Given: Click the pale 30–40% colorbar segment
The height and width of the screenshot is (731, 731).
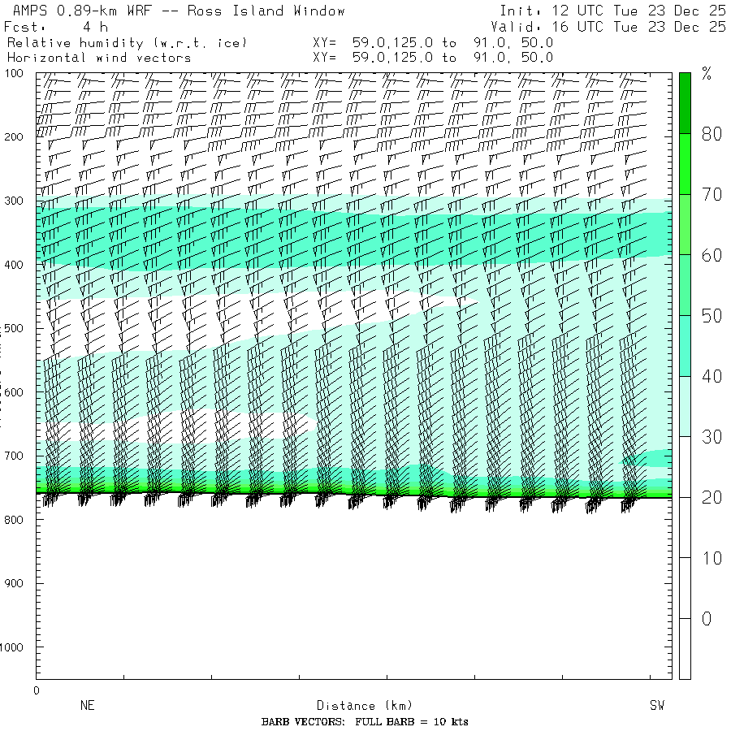Looking at the screenshot, I should pos(685,406).
